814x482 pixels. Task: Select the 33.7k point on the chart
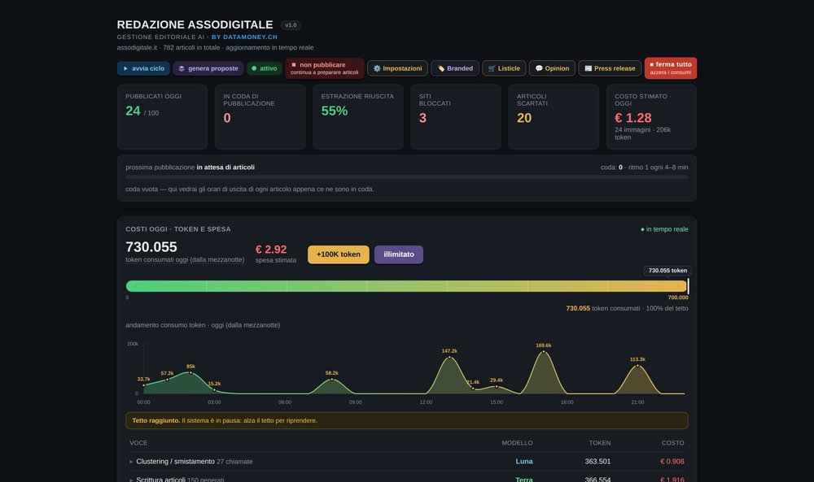coord(144,385)
